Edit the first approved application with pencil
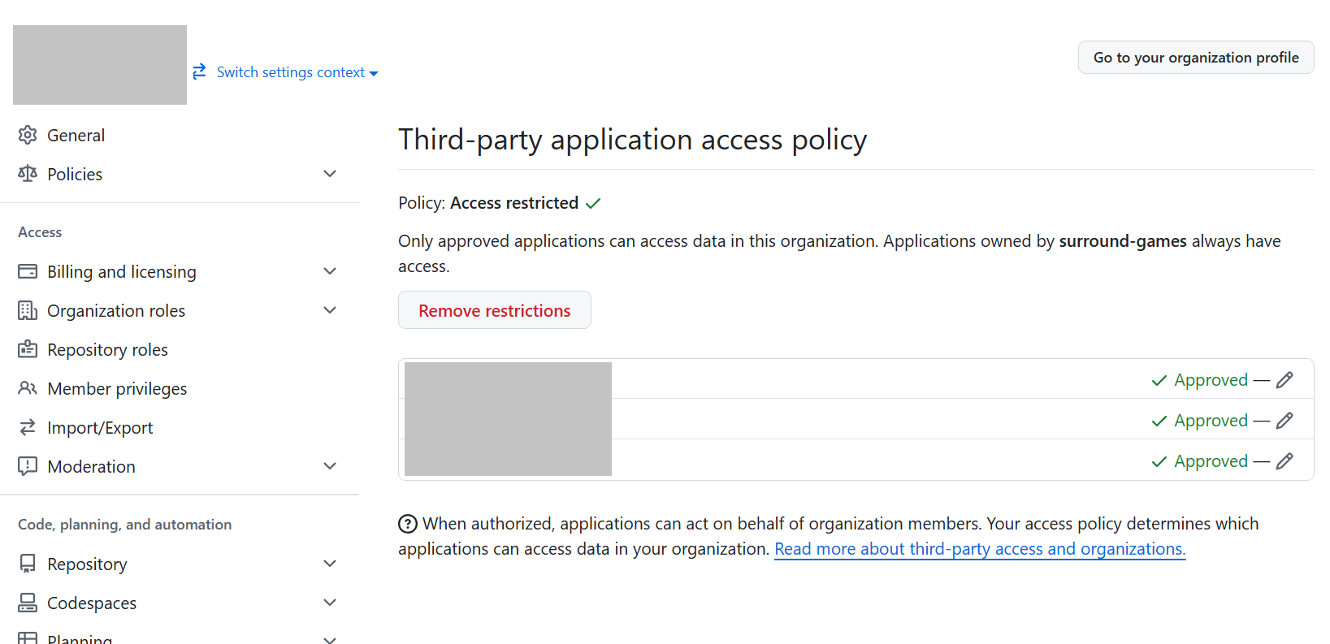Screen dimensions: 1330x644 click(x=1285, y=380)
